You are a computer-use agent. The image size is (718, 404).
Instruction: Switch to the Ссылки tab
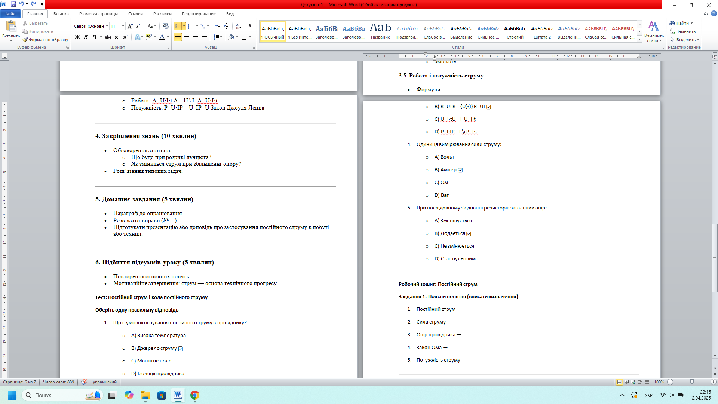click(135, 14)
